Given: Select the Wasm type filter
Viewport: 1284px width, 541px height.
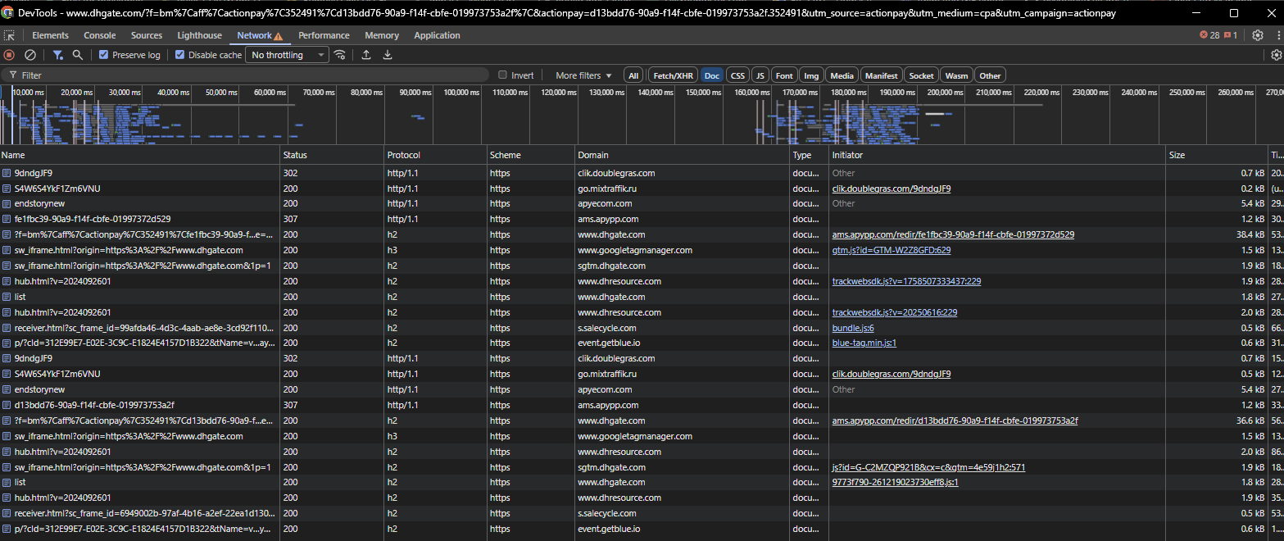Looking at the screenshot, I should point(956,75).
